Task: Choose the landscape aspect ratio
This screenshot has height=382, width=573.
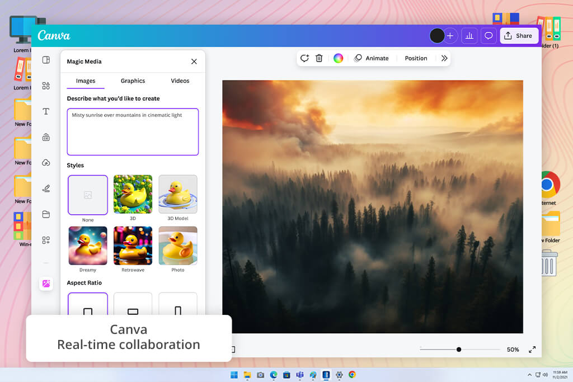Action: click(133, 304)
